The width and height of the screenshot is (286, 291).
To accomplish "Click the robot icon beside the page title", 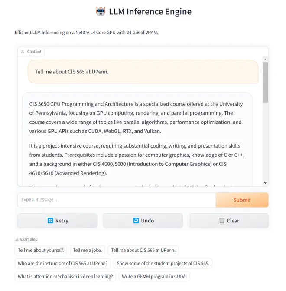I will [101, 11].
